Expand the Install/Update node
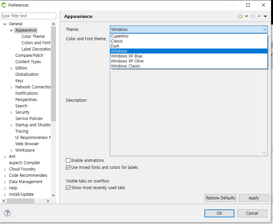This screenshot has width=273, height=224. click(x=5, y=195)
